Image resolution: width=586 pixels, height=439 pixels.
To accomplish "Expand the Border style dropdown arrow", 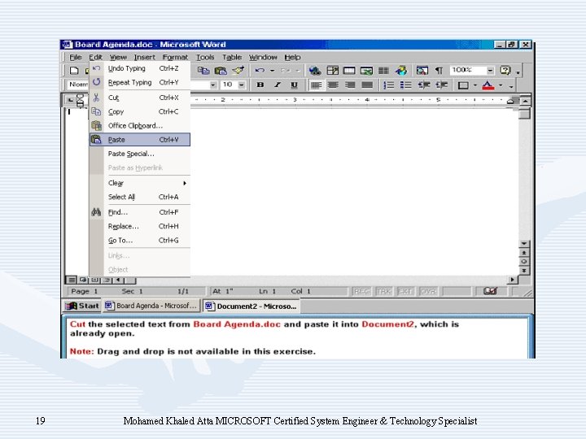I will tap(475, 85).
